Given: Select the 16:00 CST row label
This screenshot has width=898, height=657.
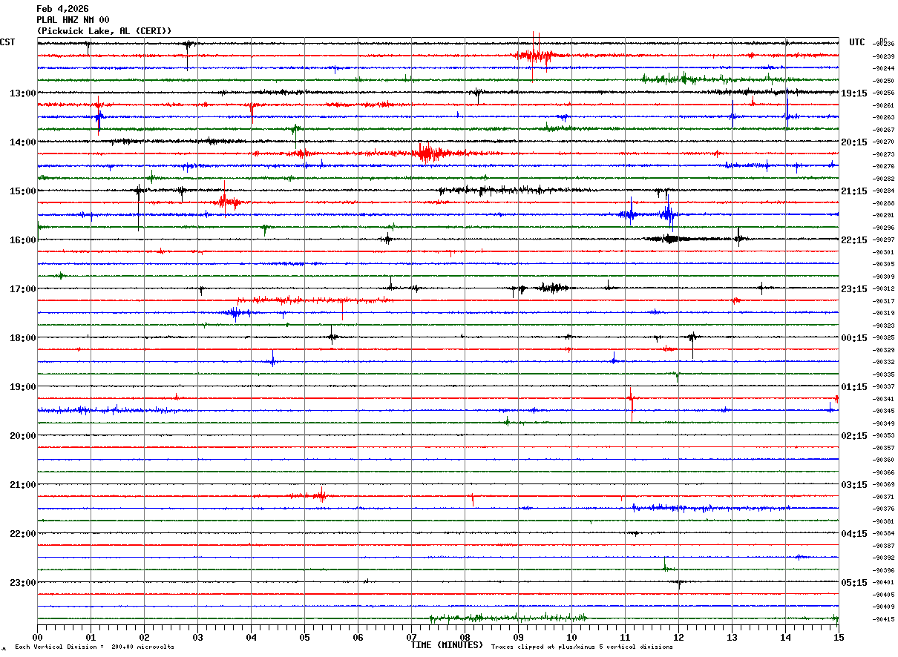Looking at the screenshot, I should [22, 240].
